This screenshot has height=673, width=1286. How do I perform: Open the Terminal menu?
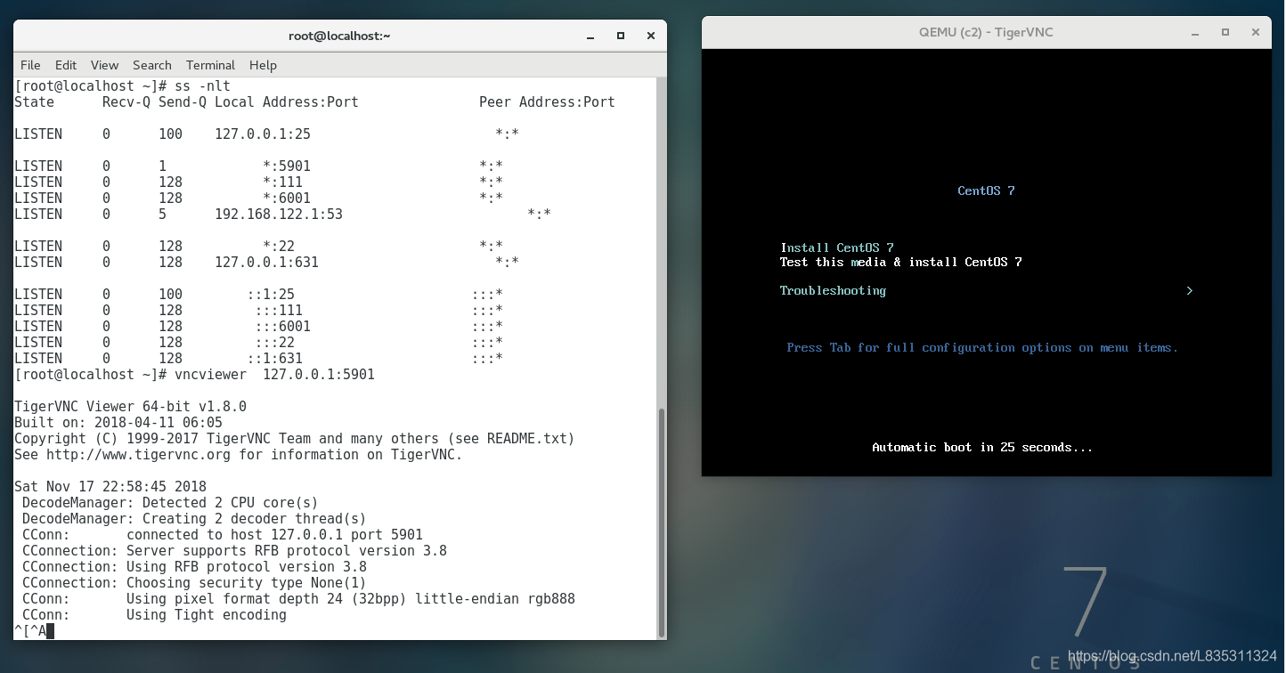pos(210,65)
